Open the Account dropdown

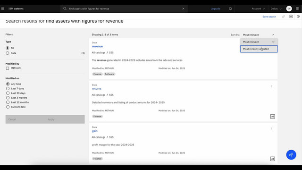[x=258, y=8]
